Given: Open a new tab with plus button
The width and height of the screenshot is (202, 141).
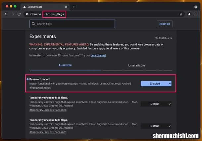Looking at the screenshot, I should click(x=74, y=7).
